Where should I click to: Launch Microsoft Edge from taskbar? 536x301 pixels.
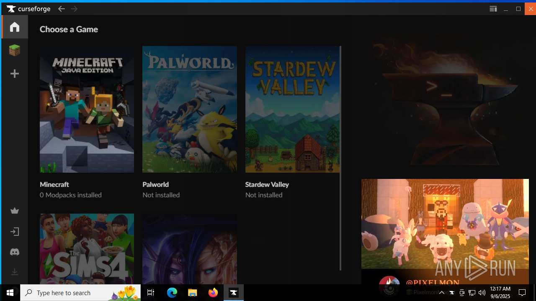point(172,293)
